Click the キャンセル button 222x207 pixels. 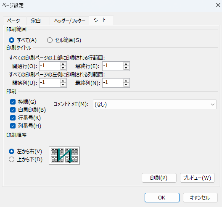[200, 197]
